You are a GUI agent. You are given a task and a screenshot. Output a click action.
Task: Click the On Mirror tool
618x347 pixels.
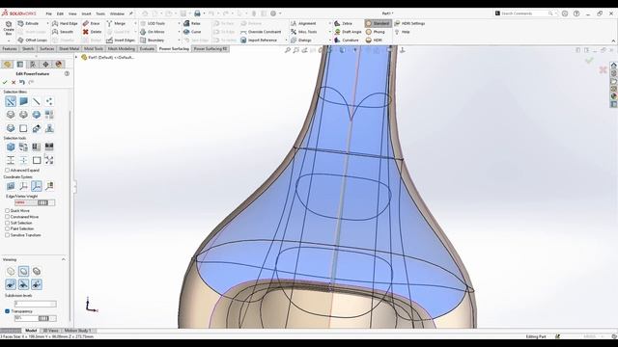coord(153,32)
